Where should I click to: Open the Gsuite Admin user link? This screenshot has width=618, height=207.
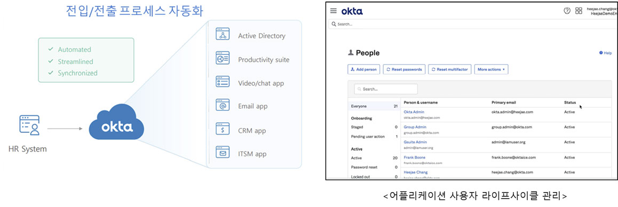415,142
